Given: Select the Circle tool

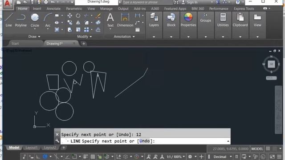Looking at the screenshot, I should [35, 20].
